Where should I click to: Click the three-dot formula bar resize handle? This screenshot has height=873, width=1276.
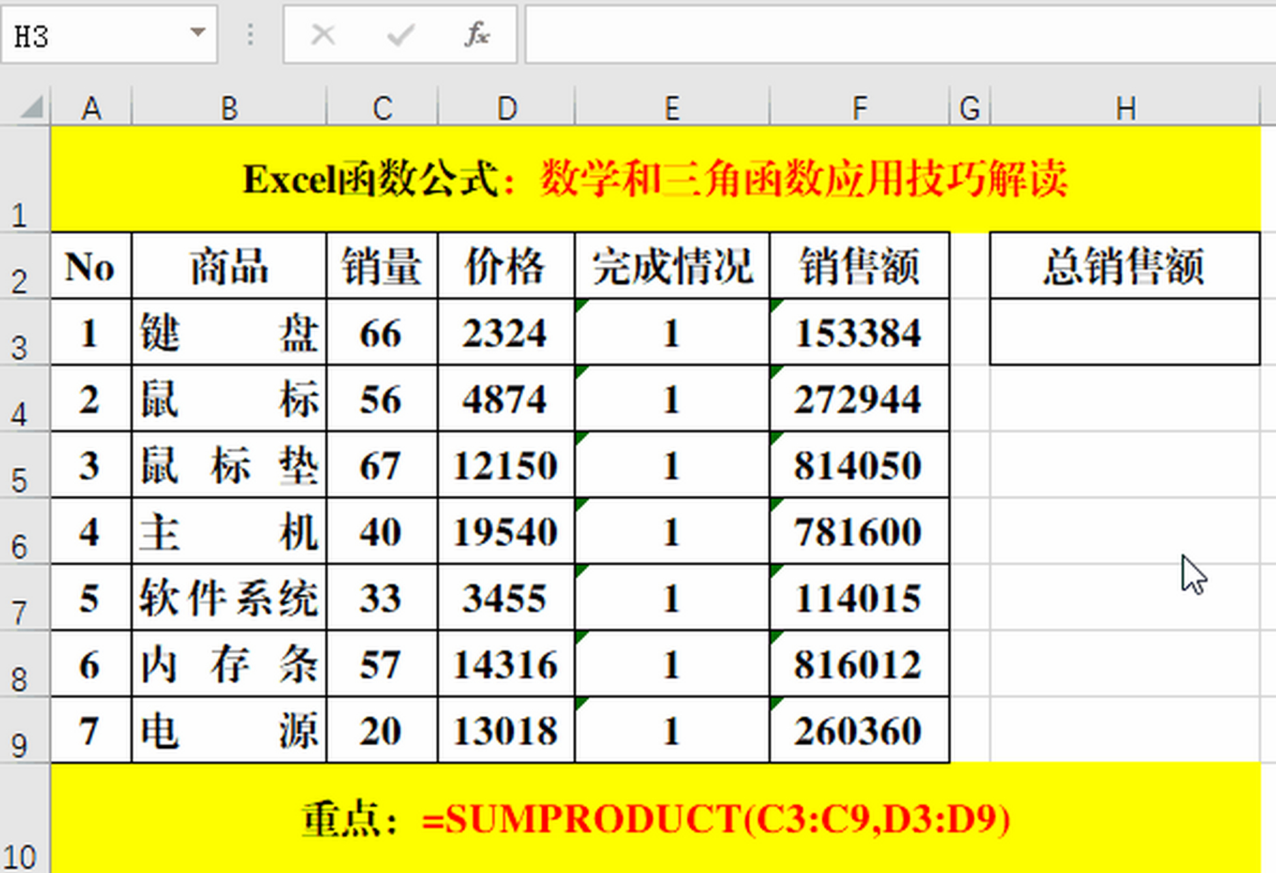pyautogui.click(x=250, y=34)
